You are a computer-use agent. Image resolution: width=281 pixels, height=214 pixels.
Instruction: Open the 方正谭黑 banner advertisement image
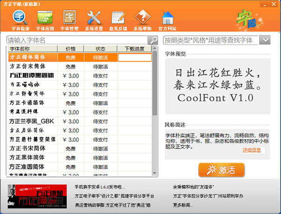tap(37, 196)
